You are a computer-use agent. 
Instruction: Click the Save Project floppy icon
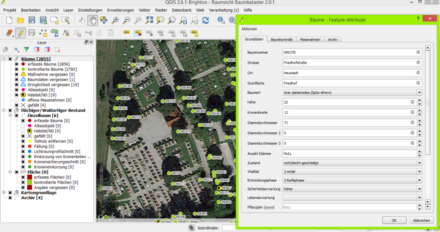(x=32, y=20)
